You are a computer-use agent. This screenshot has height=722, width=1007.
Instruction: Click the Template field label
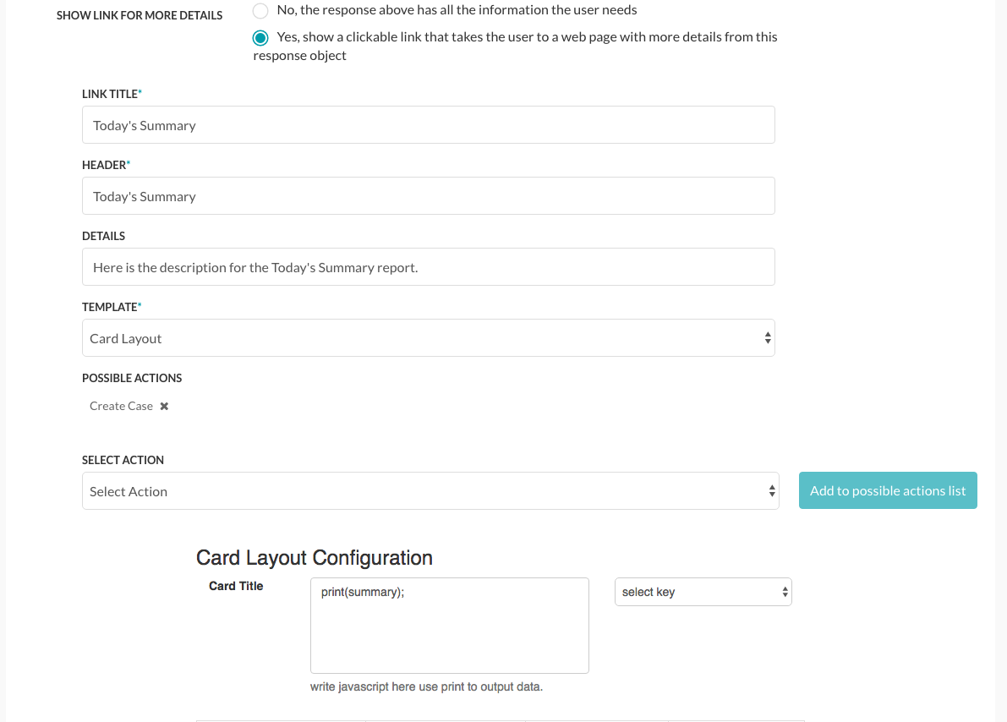pos(111,307)
